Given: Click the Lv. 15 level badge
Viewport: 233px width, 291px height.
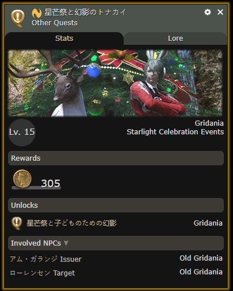Looking at the screenshot, I should click(x=22, y=133).
